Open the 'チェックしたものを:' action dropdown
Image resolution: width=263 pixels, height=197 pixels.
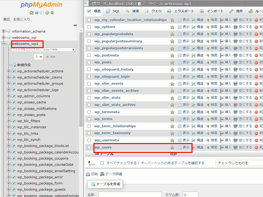[x=239, y=163]
